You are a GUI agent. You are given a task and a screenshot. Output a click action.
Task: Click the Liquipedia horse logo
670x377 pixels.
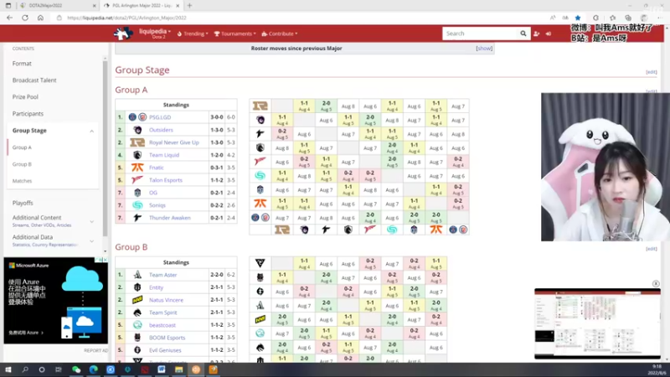(x=123, y=34)
